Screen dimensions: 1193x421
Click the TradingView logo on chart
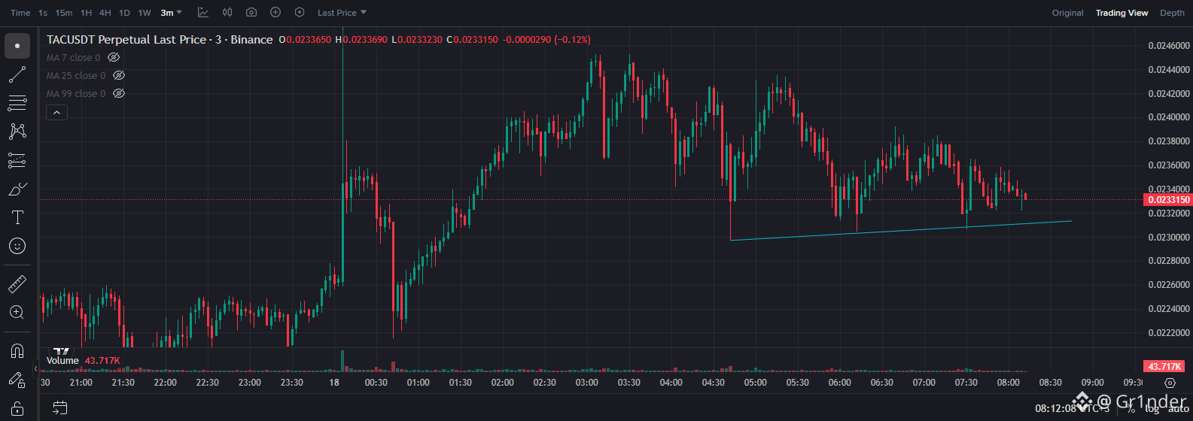(61, 350)
